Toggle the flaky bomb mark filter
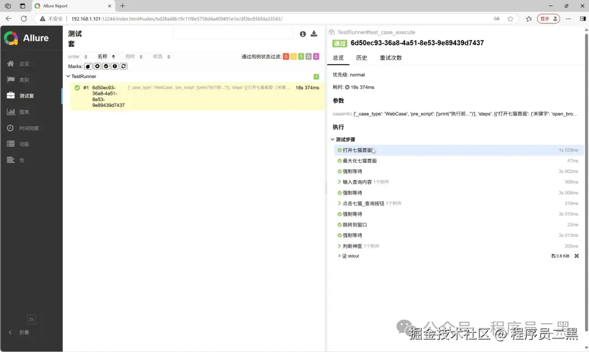 pos(88,66)
